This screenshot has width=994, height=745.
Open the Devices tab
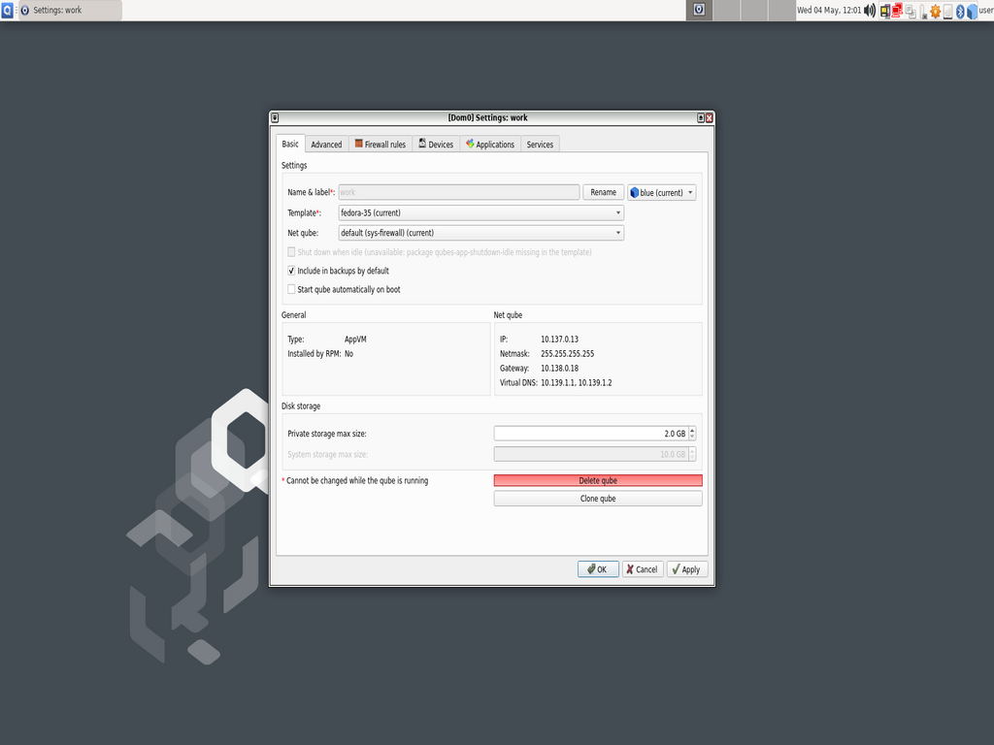(436, 145)
